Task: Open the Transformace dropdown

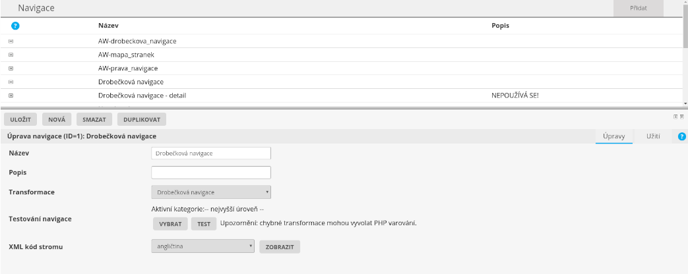Action: (x=211, y=192)
